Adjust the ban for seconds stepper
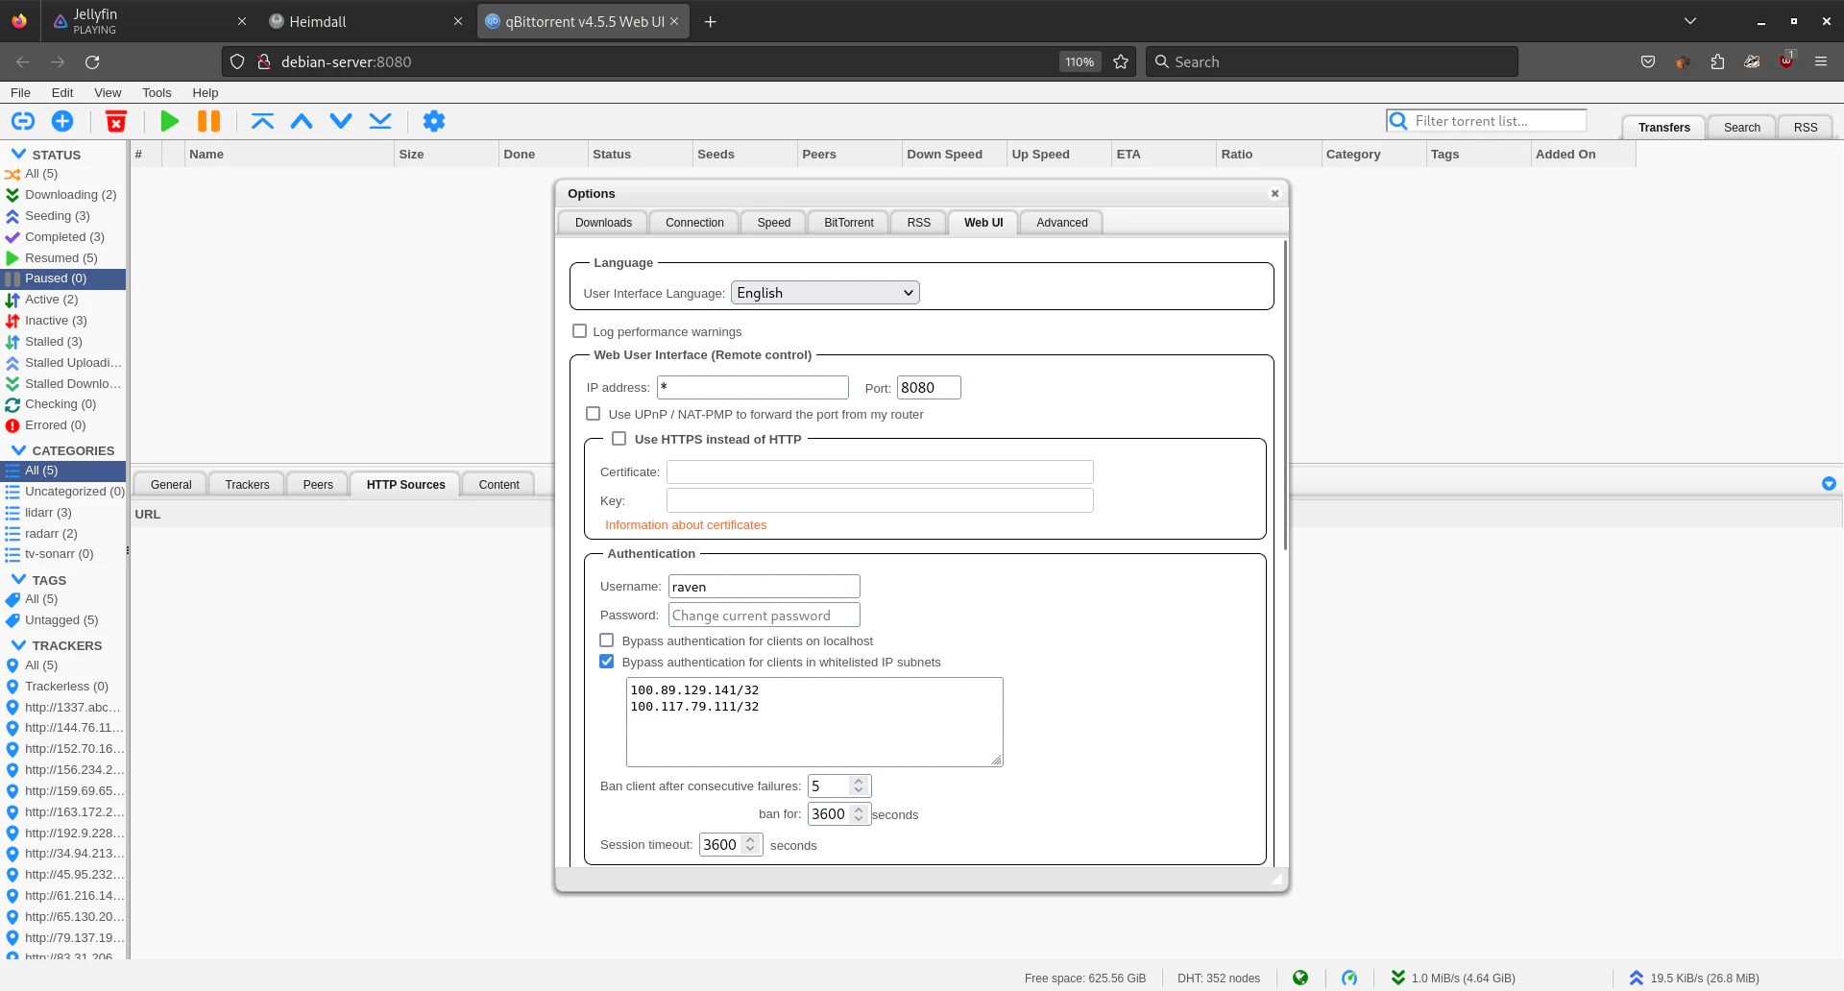Image resolution: width=1844 pixels, height=991 pixels. pos(859,813)
